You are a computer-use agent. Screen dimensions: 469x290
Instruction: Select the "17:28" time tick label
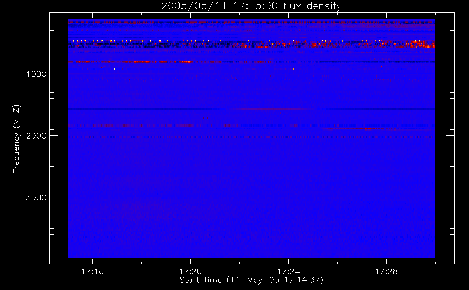pos(386,271)
